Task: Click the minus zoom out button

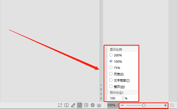Action: (122, 105)
